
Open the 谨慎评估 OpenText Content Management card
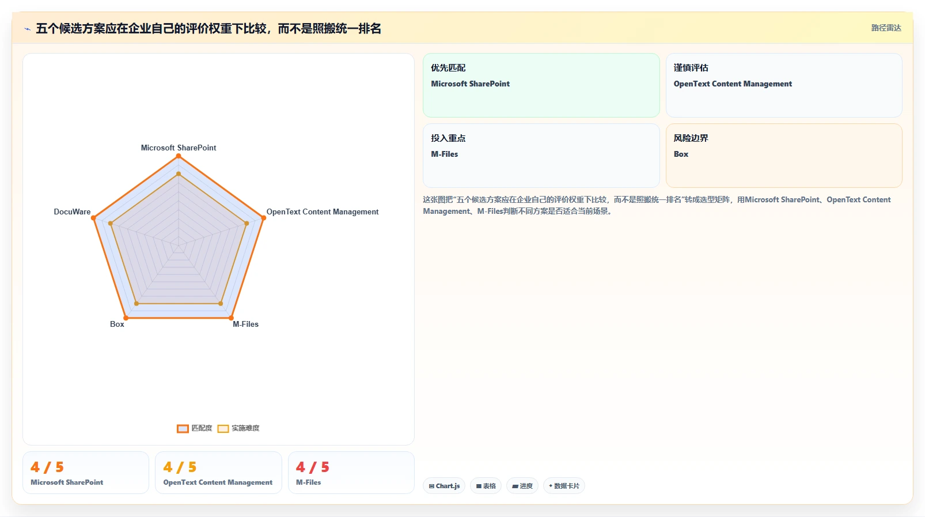pos(784,85)
